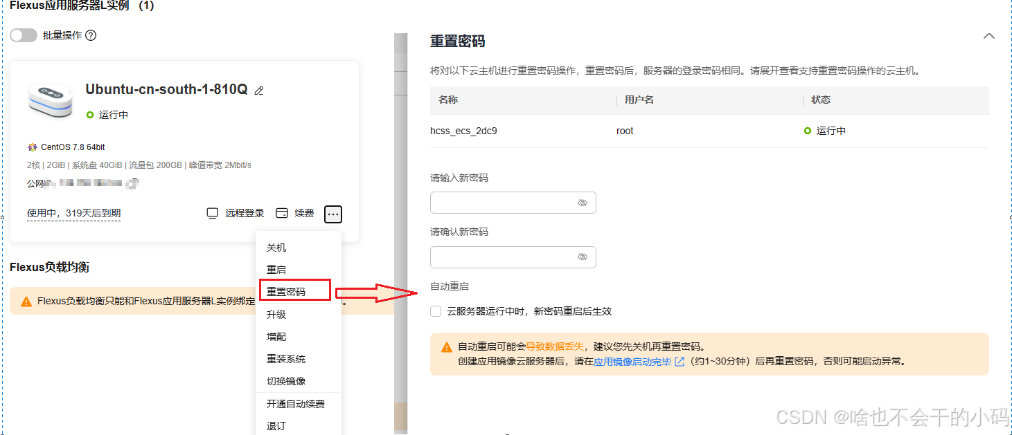
Task: Click the Flexus负载均衡 section heading
Action: pyautogui.click(x=49, y=267)
